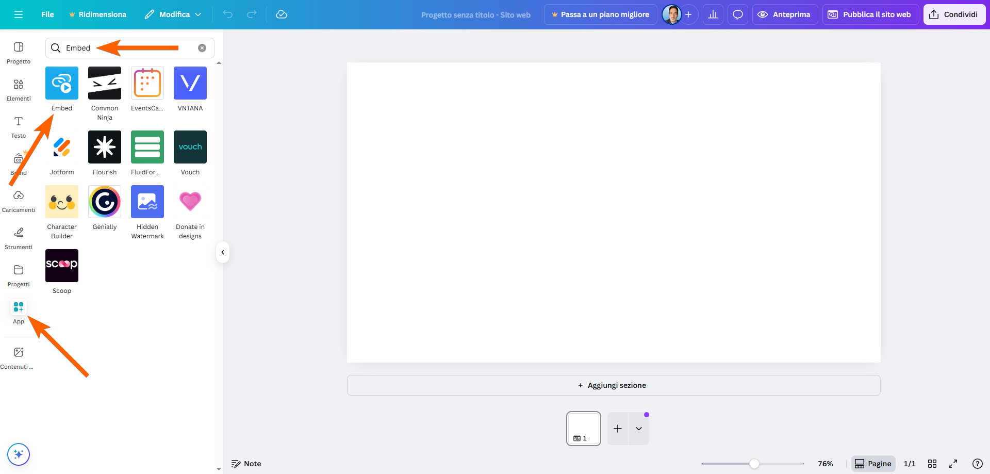Choose Pubblica il sito web

[870, 14]
